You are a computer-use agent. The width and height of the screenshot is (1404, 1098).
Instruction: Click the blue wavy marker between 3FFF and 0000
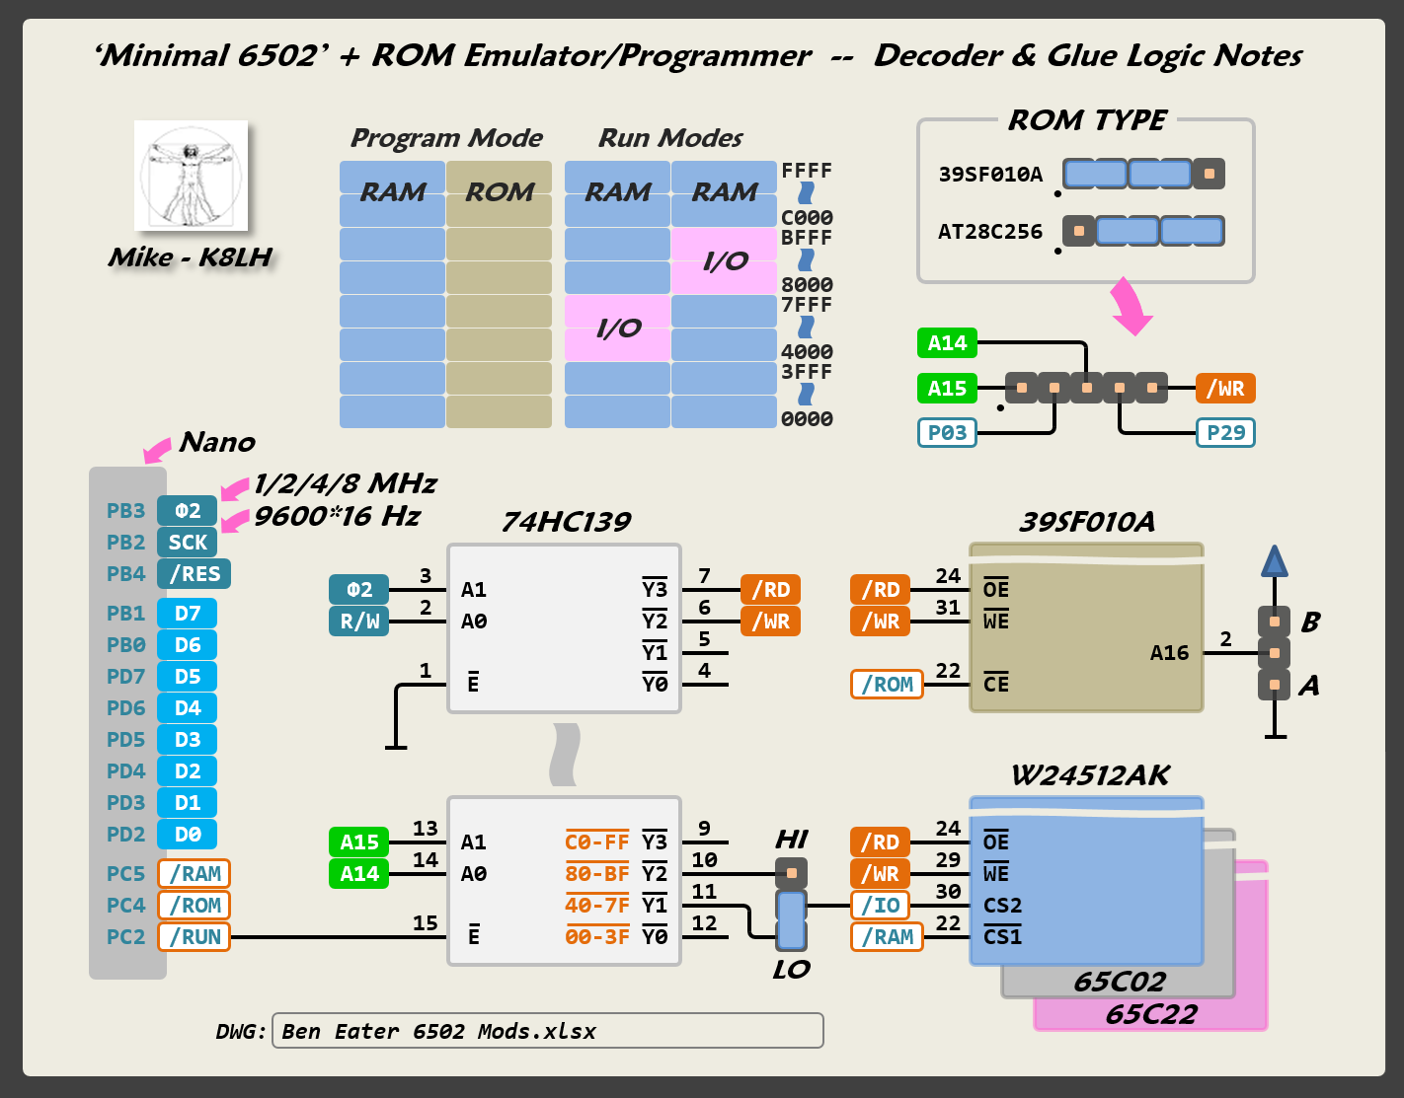point(807,395)
